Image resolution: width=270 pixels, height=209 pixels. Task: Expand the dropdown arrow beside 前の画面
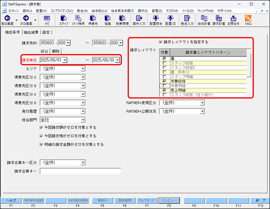tap(17, 20)
